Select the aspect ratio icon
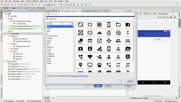This screenshot has width=181, height=102. 80,25
